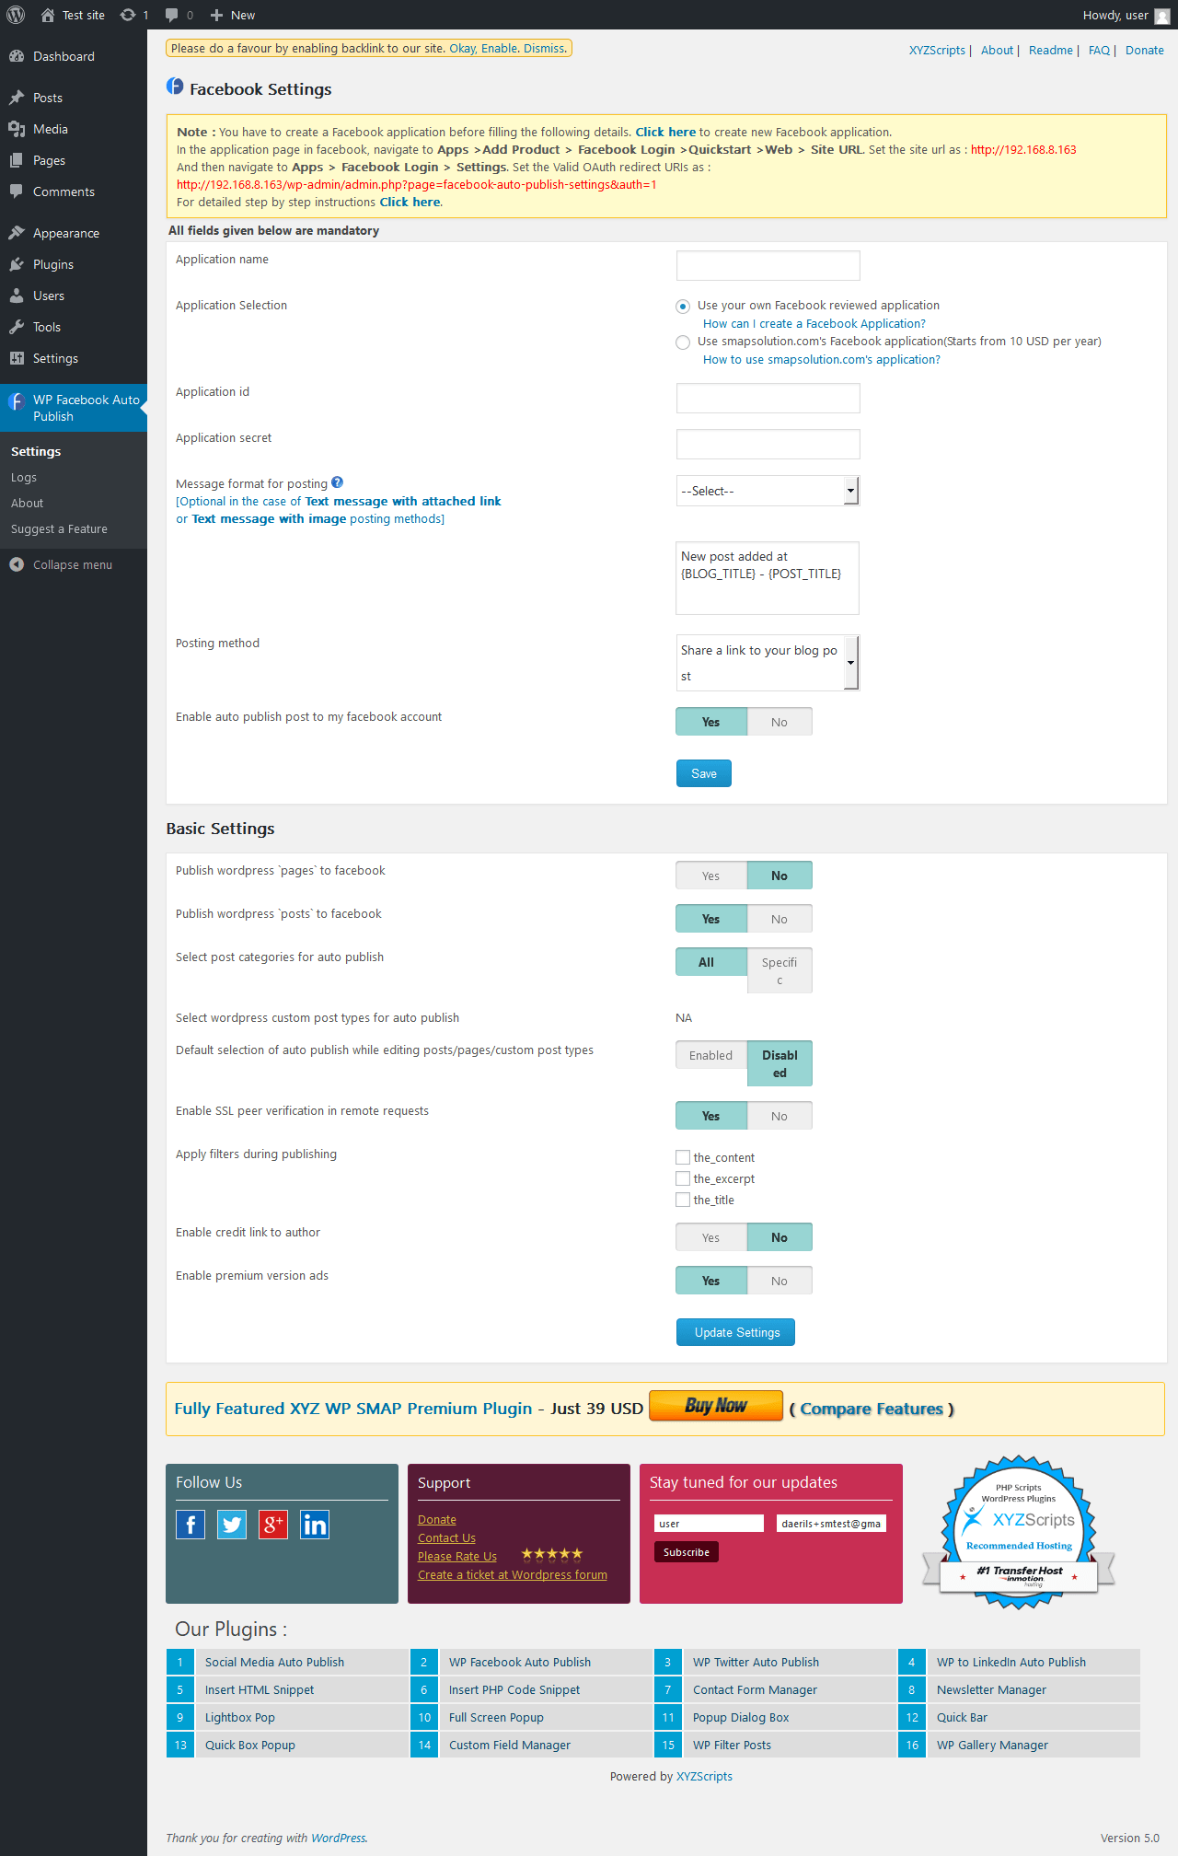Click the Settings sliders icon in sidebar
This screenshot has height=1856, width=1178.
pos(17,358)
